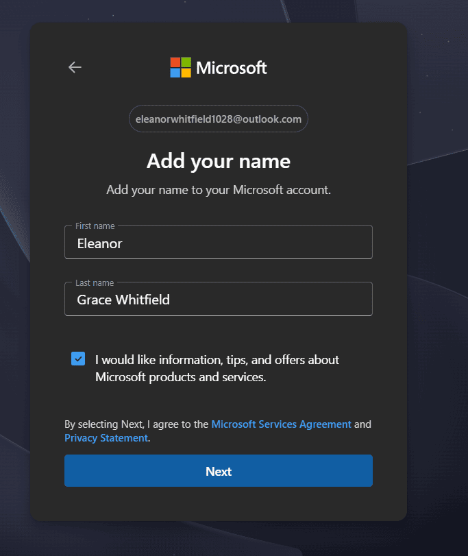Click the "Last name" floating label
Image resolution: width=468 pixels, height=556 pixels.
(95, 282)
